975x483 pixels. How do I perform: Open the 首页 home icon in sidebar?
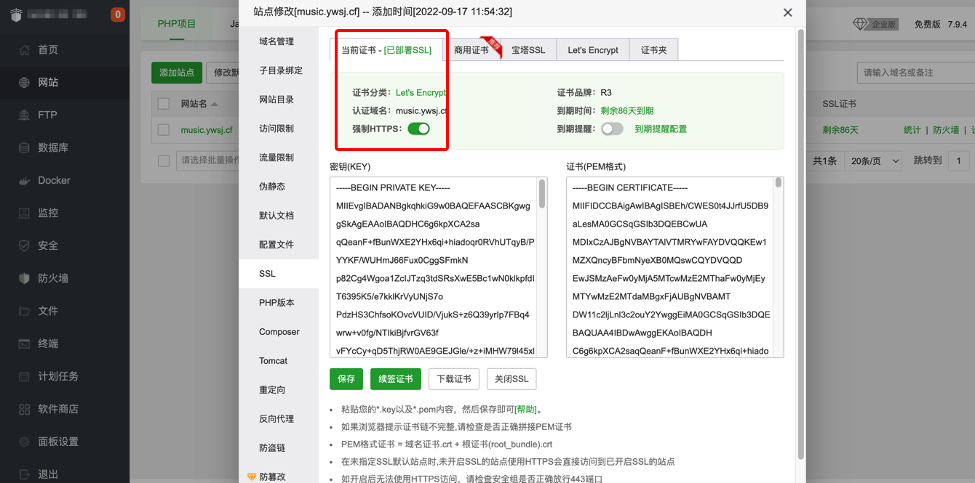pyautogui.click(x=24, y=50)
